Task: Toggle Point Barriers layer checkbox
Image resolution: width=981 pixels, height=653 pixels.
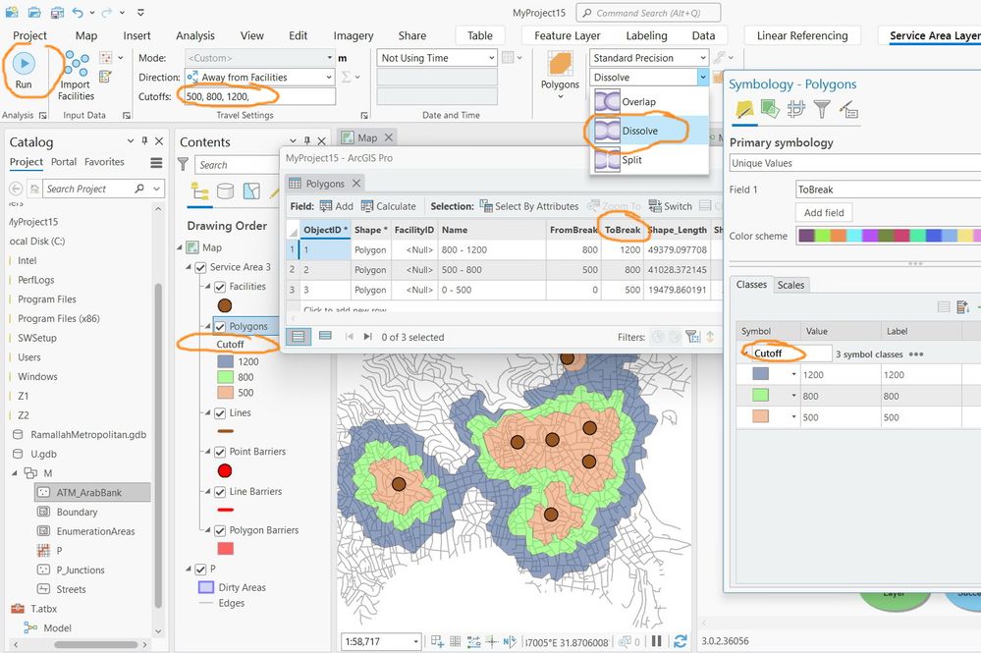Action: pos(220,453)
